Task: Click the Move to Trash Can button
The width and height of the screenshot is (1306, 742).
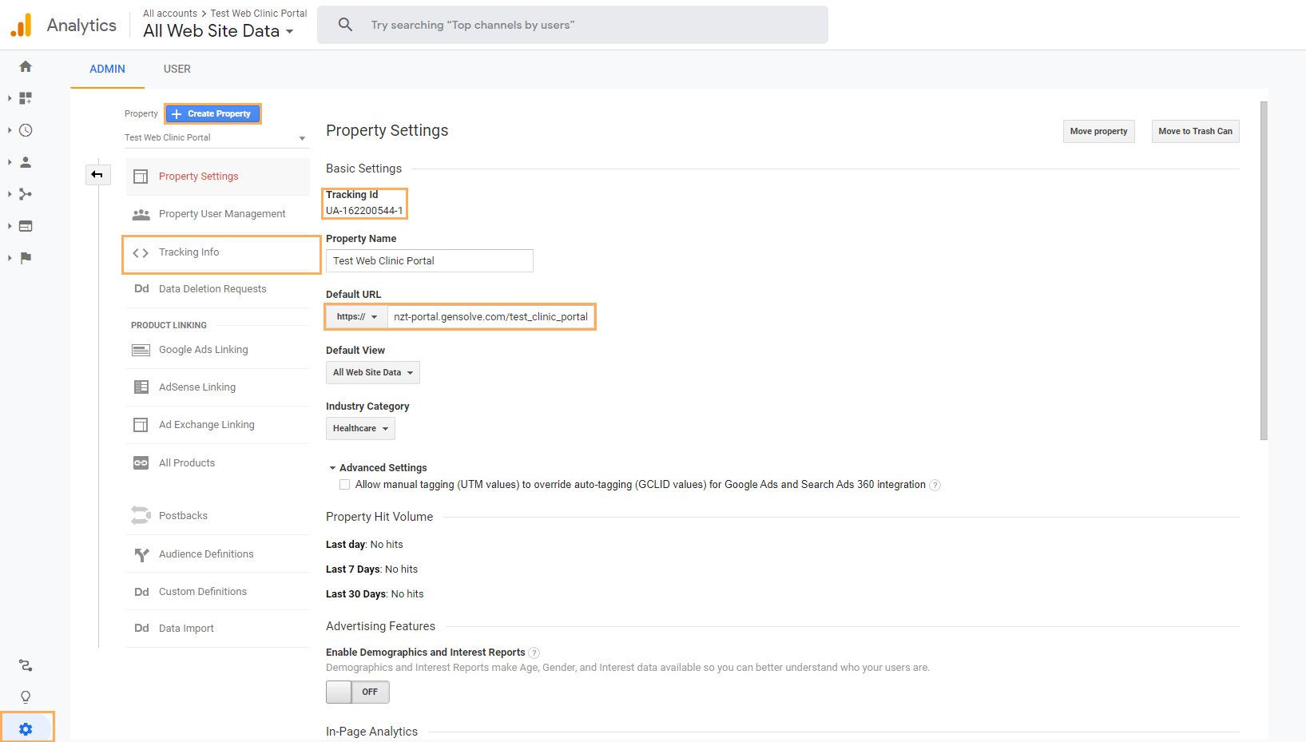Action: (x=1195, y=132)
